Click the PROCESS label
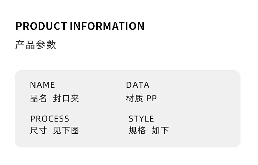 pos(50,119)
